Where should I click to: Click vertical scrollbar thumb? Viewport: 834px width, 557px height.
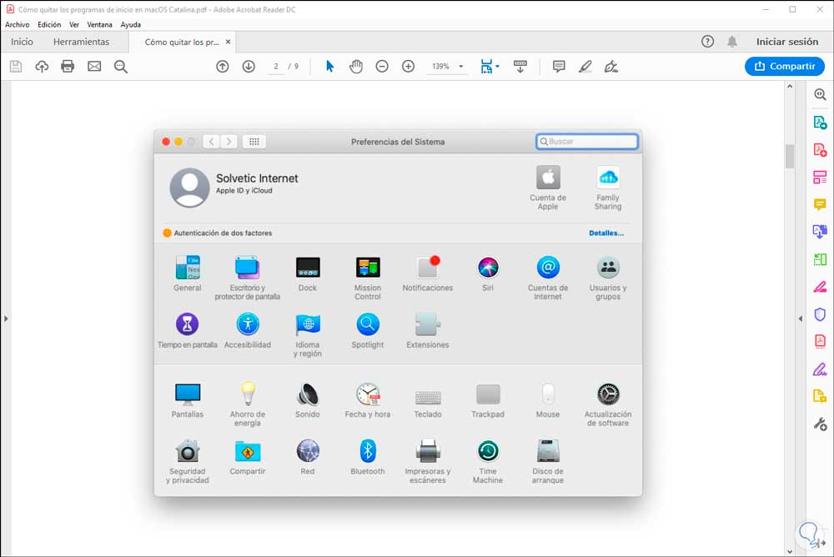pos(790,156)
